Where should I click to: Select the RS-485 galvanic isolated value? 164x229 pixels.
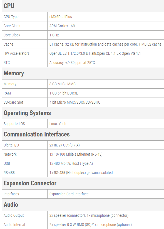(81, 173)
